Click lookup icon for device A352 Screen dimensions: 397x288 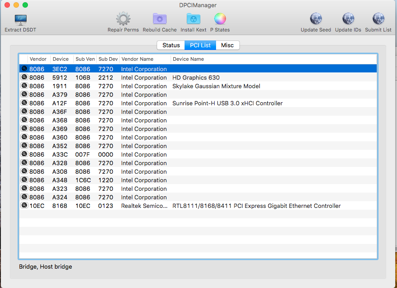[24, 146]
